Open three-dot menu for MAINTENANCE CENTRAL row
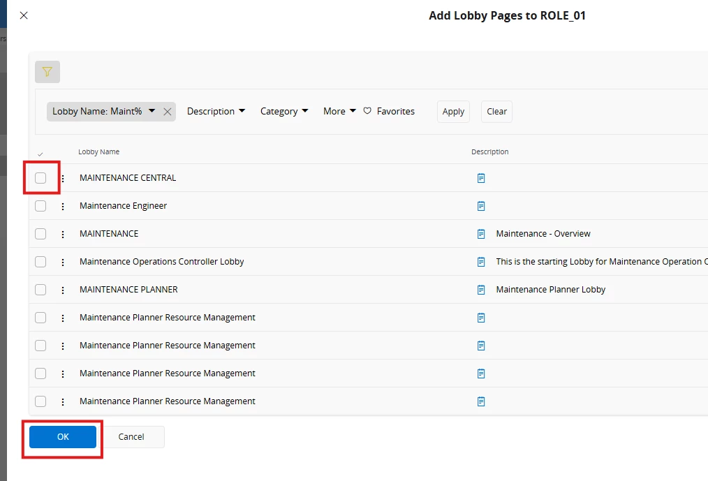Image resolution: width=708 pixels, height=481 pixels. click(63, 178)
